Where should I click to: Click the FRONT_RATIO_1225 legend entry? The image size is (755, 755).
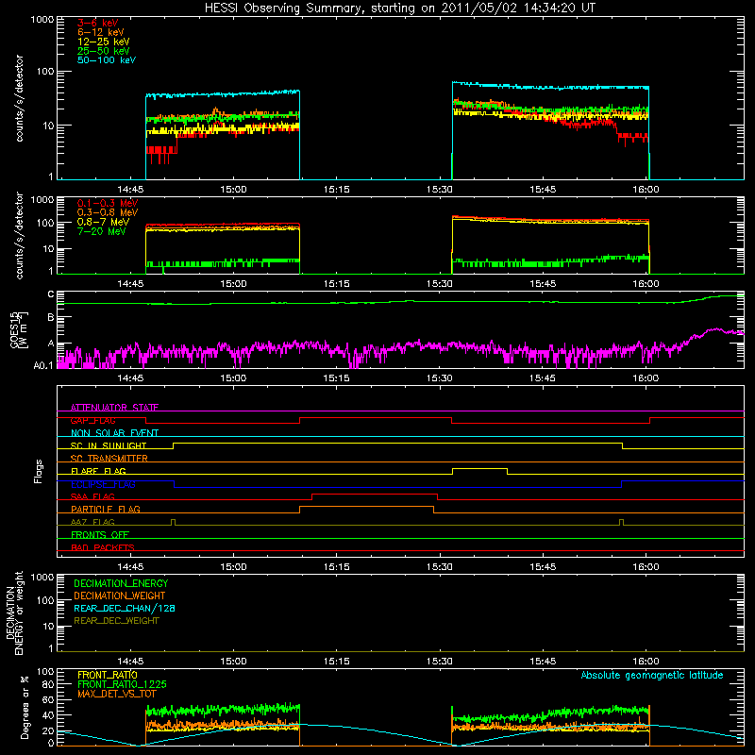[x=122, y=684]
